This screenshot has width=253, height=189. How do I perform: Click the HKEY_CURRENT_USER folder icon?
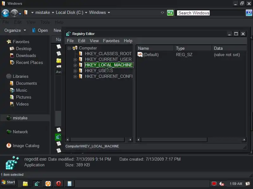pos(80,59)
